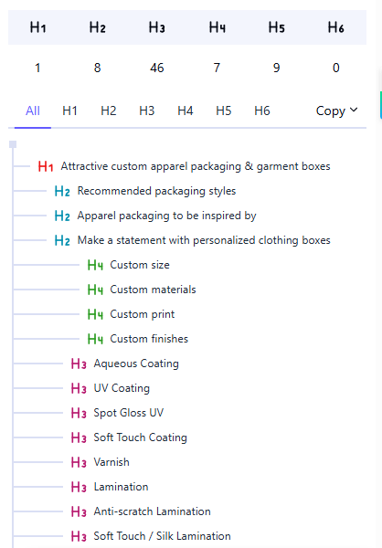Click 'Anti-scratch Lamination' heading entry
The image size is (382, 548).
(x=153, y=511)
